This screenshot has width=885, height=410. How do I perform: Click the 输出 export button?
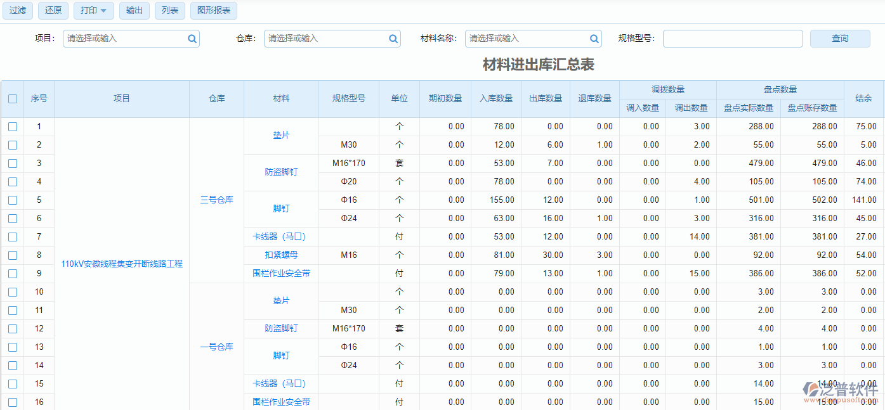[x=134, y=10]
